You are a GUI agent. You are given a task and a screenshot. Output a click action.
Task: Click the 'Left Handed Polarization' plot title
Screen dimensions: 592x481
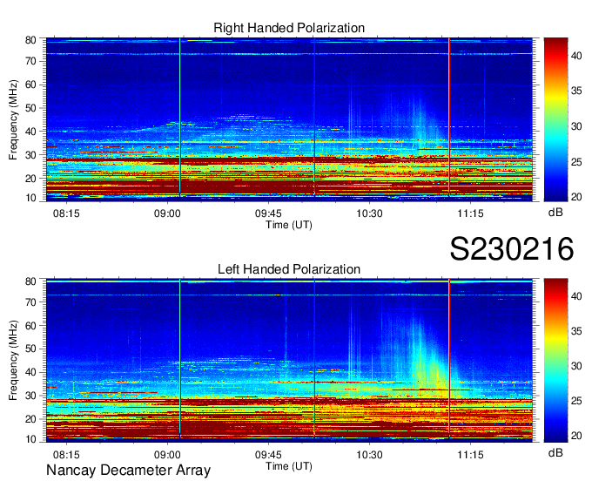(x=289, y=269)
